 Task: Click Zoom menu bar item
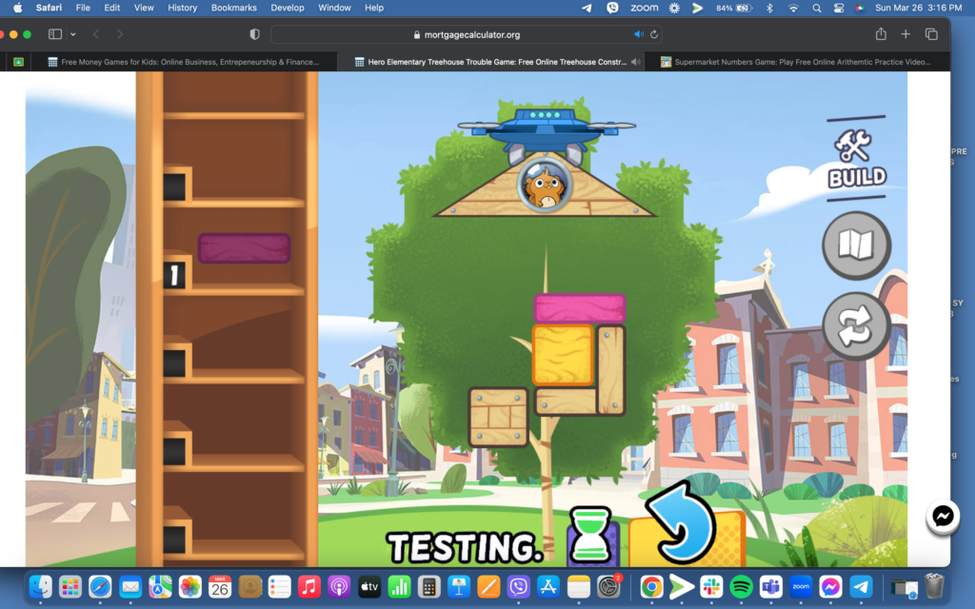645,8
